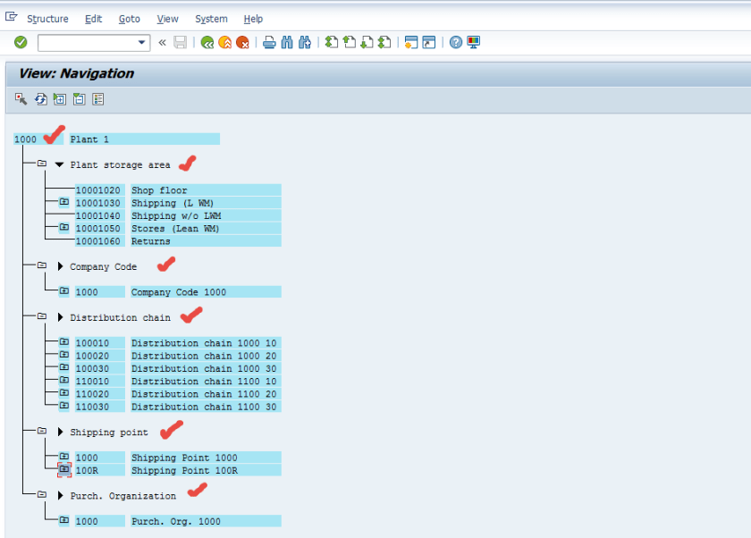
Task: Collapse the command field with double chevron
Action: pos(163,43)
